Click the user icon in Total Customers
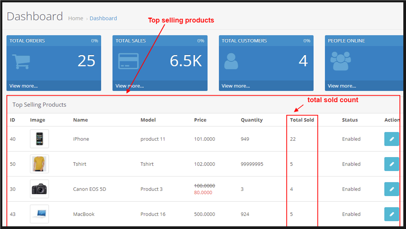 (231, 61)
